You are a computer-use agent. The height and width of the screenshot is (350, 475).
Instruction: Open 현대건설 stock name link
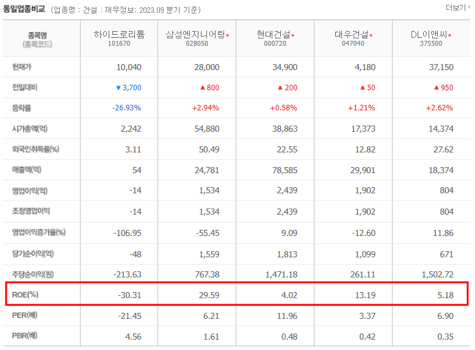274,35
